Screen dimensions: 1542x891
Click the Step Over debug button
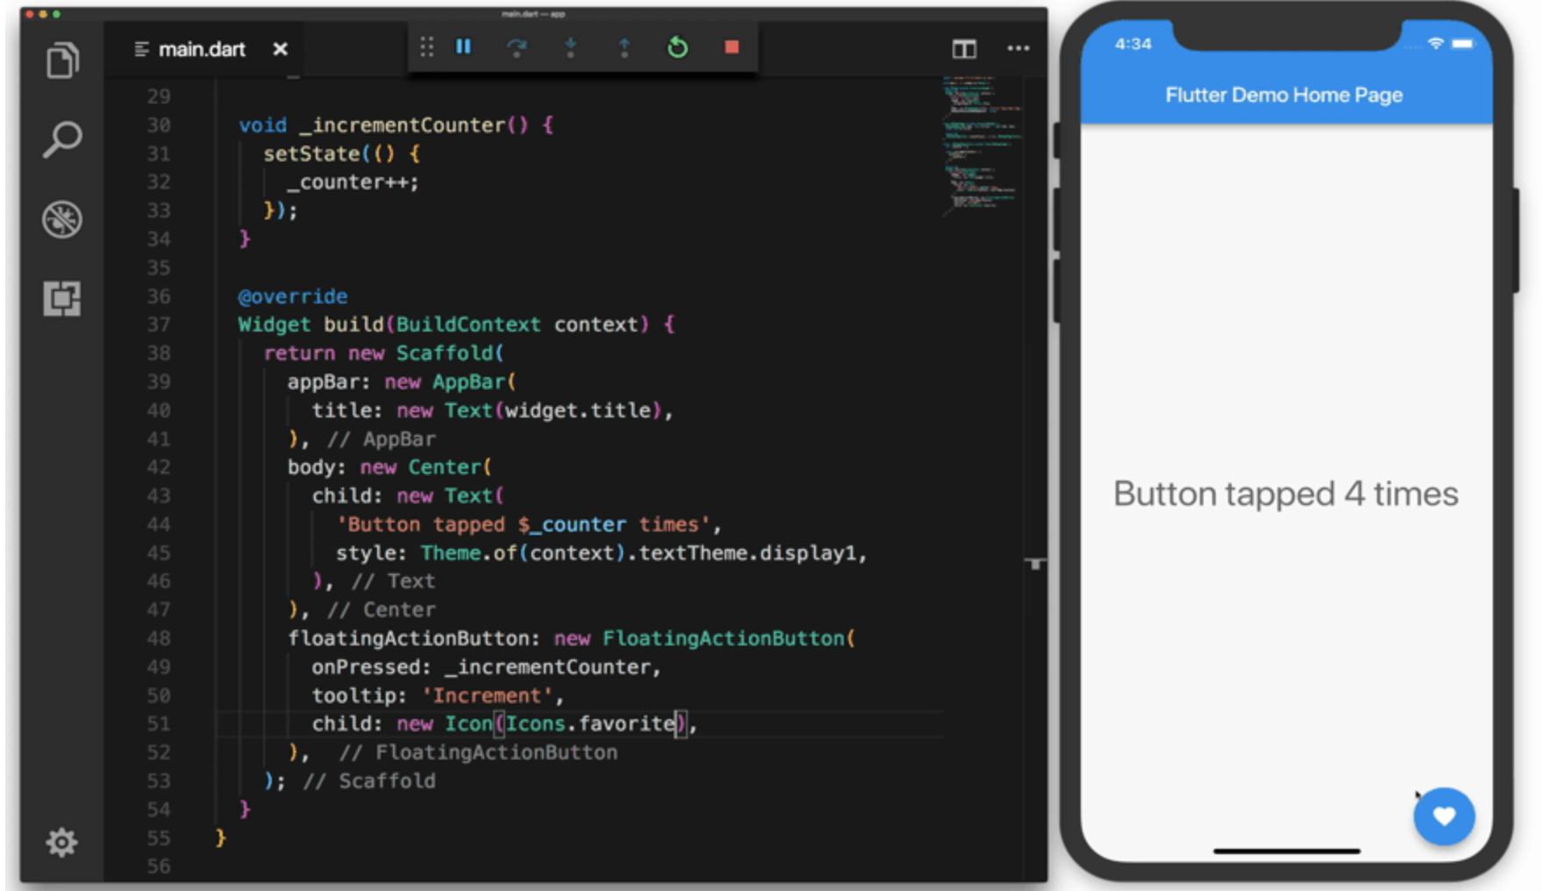(517, 47)
